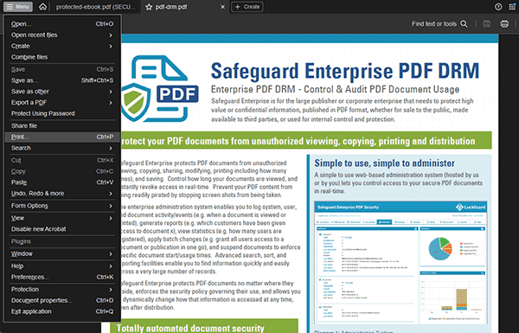Expand the Undo, Redo & more submenu
This screenshot has width=519, height=333.
click(62, 194)
